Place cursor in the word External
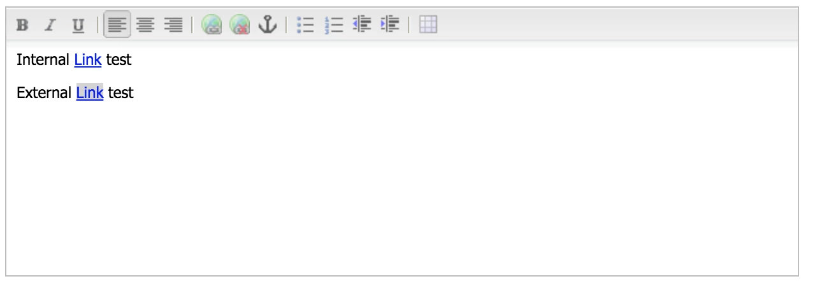 point(44,92)
